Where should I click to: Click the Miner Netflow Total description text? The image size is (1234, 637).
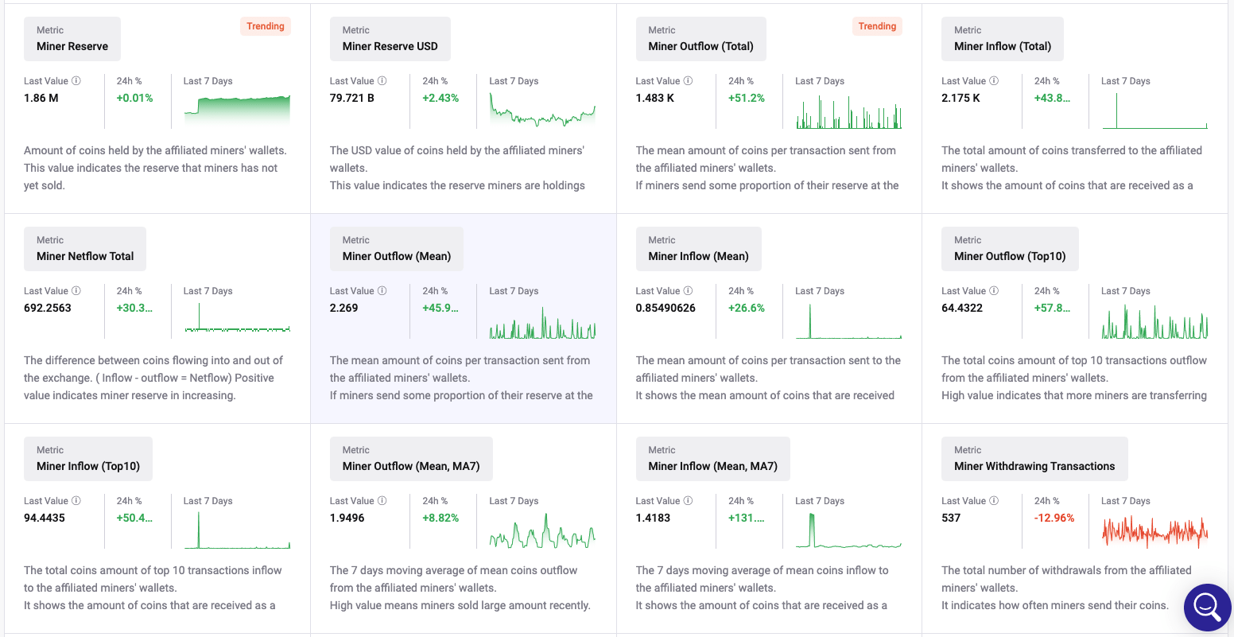point(153,378)
